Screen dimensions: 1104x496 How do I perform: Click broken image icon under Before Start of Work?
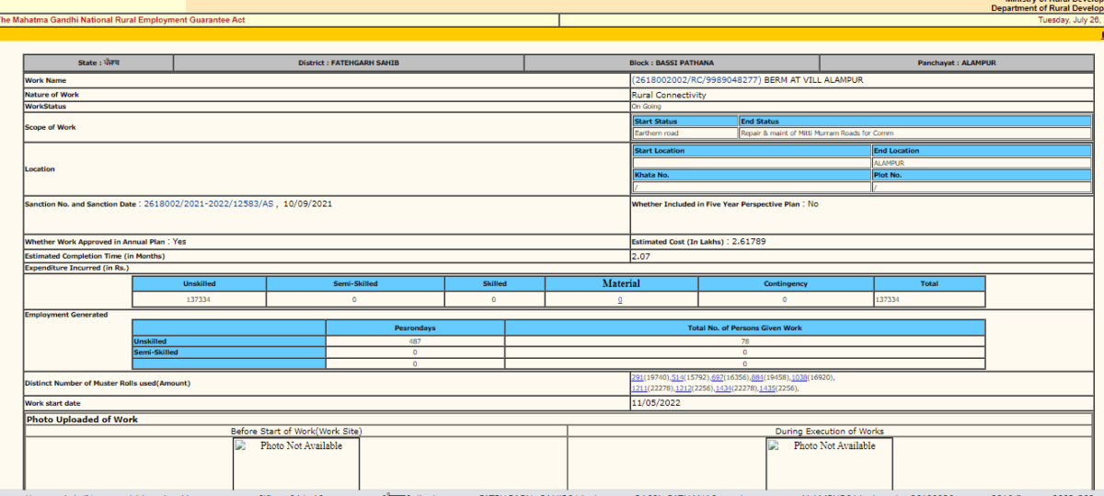(x=241, y=446)
